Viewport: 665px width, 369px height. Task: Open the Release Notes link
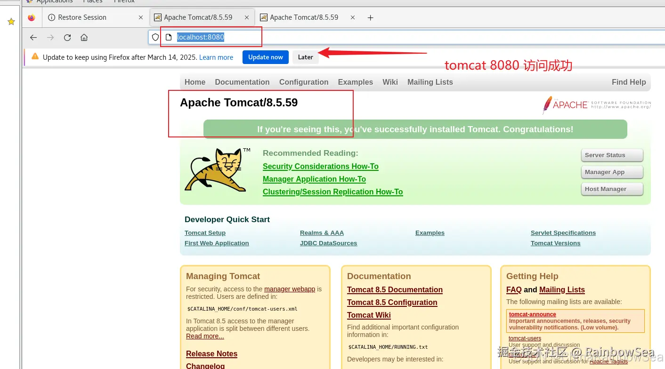(211, 354)
